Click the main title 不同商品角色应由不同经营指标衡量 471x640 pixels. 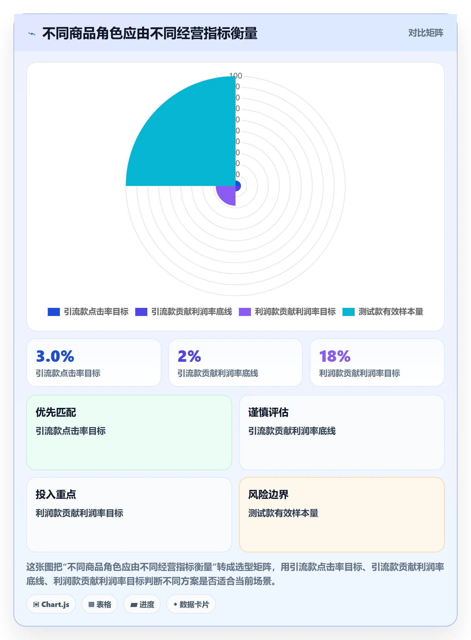pyautogui.click(x=150, y=34)
